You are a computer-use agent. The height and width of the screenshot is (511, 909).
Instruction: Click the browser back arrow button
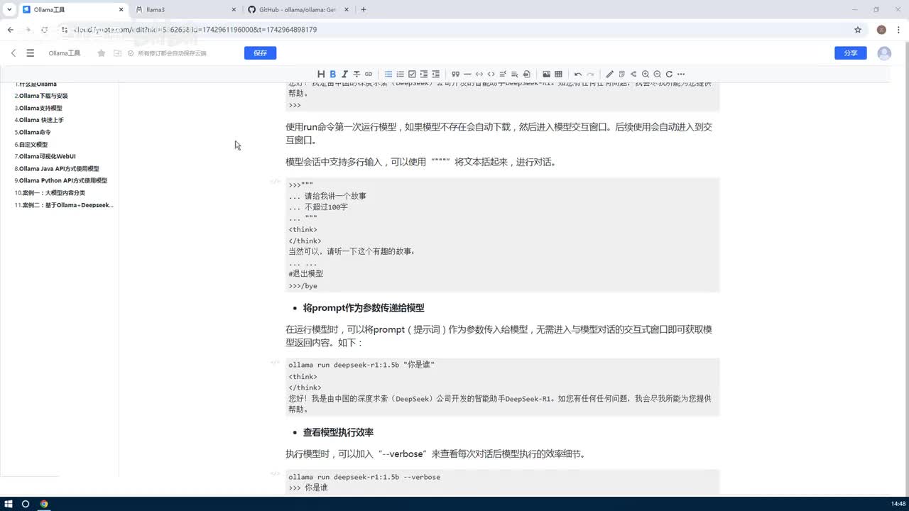[10, 30]
